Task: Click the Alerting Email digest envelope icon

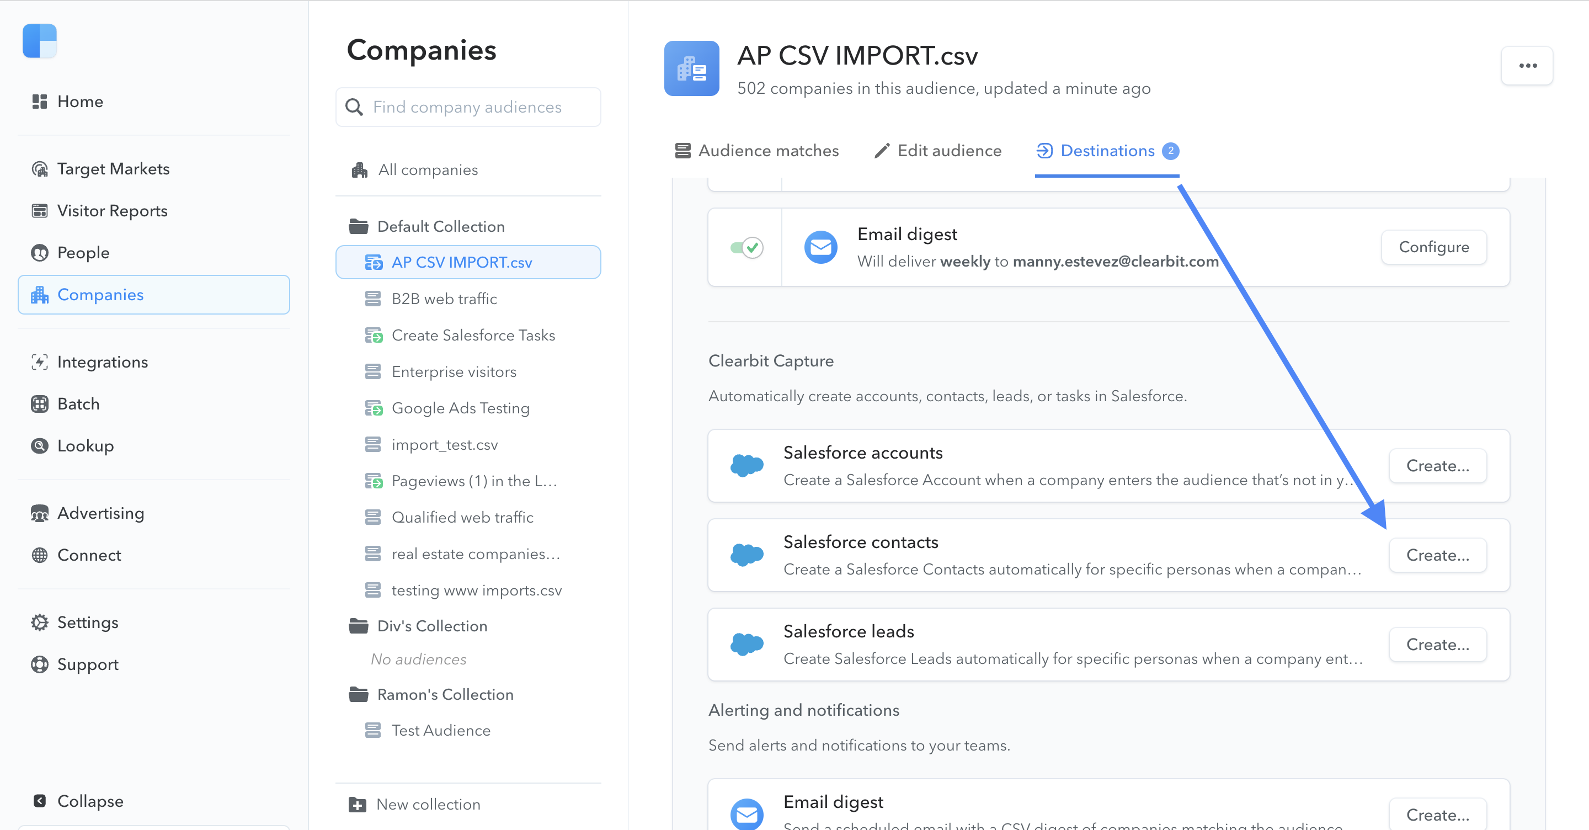Action: 746,815
